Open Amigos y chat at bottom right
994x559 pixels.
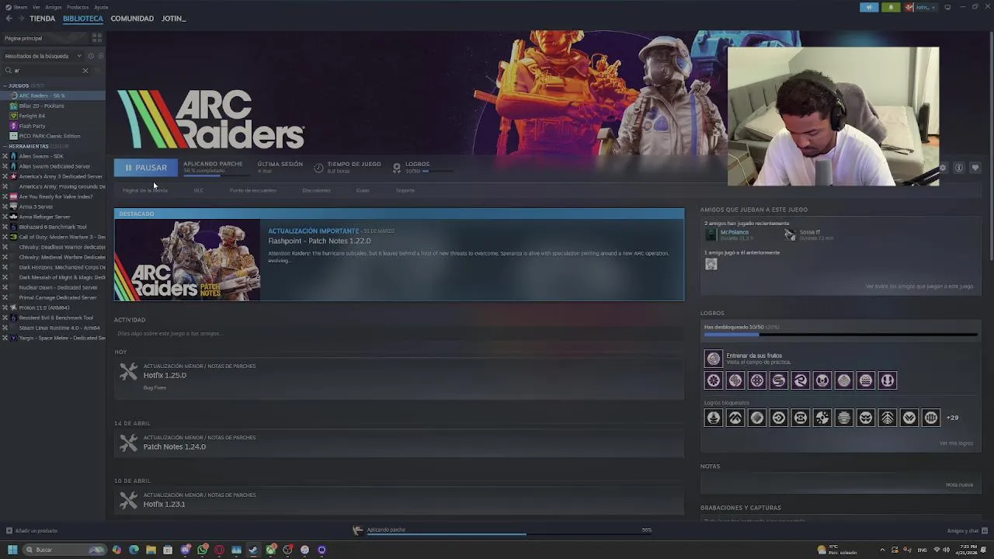pos(967,530)
